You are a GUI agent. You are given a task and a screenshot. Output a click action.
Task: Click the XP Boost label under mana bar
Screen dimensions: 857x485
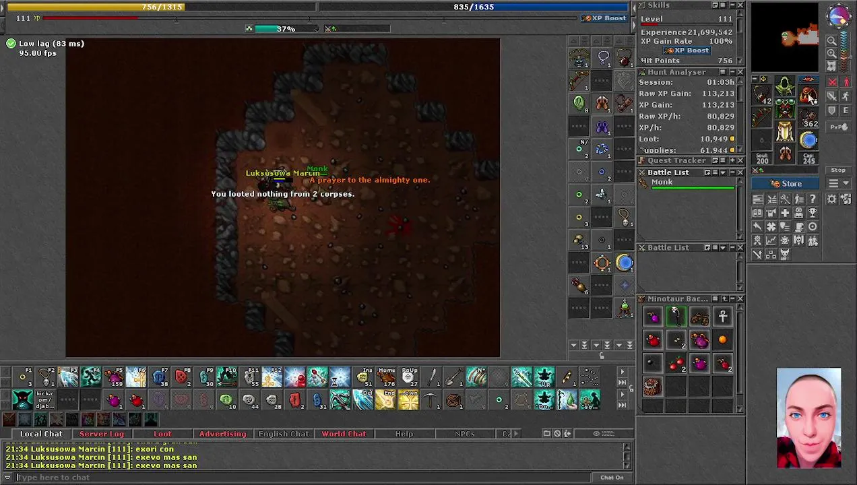coord(605,18)
